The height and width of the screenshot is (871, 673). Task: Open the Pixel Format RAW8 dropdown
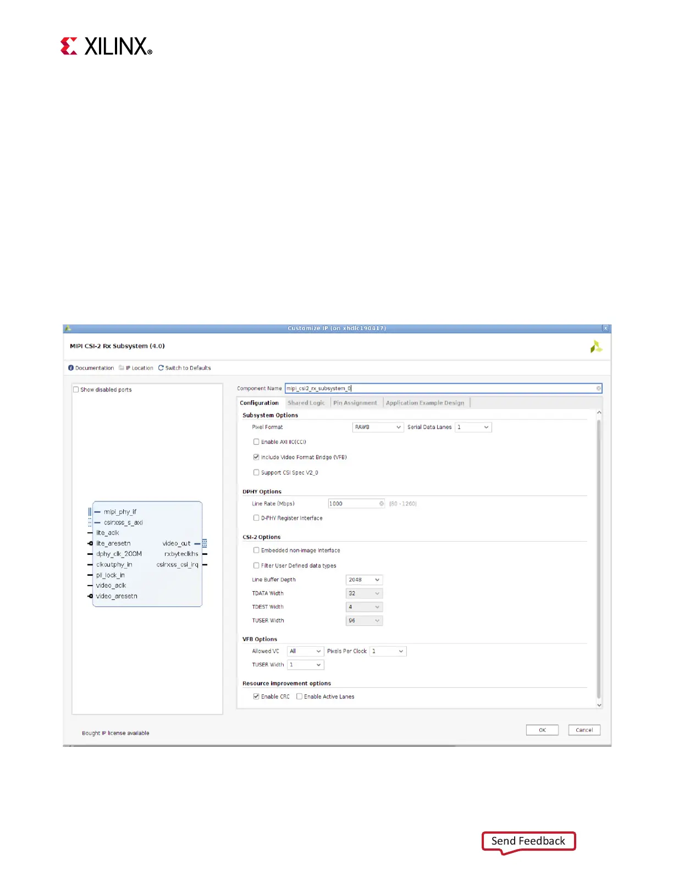tap(378, 427)
